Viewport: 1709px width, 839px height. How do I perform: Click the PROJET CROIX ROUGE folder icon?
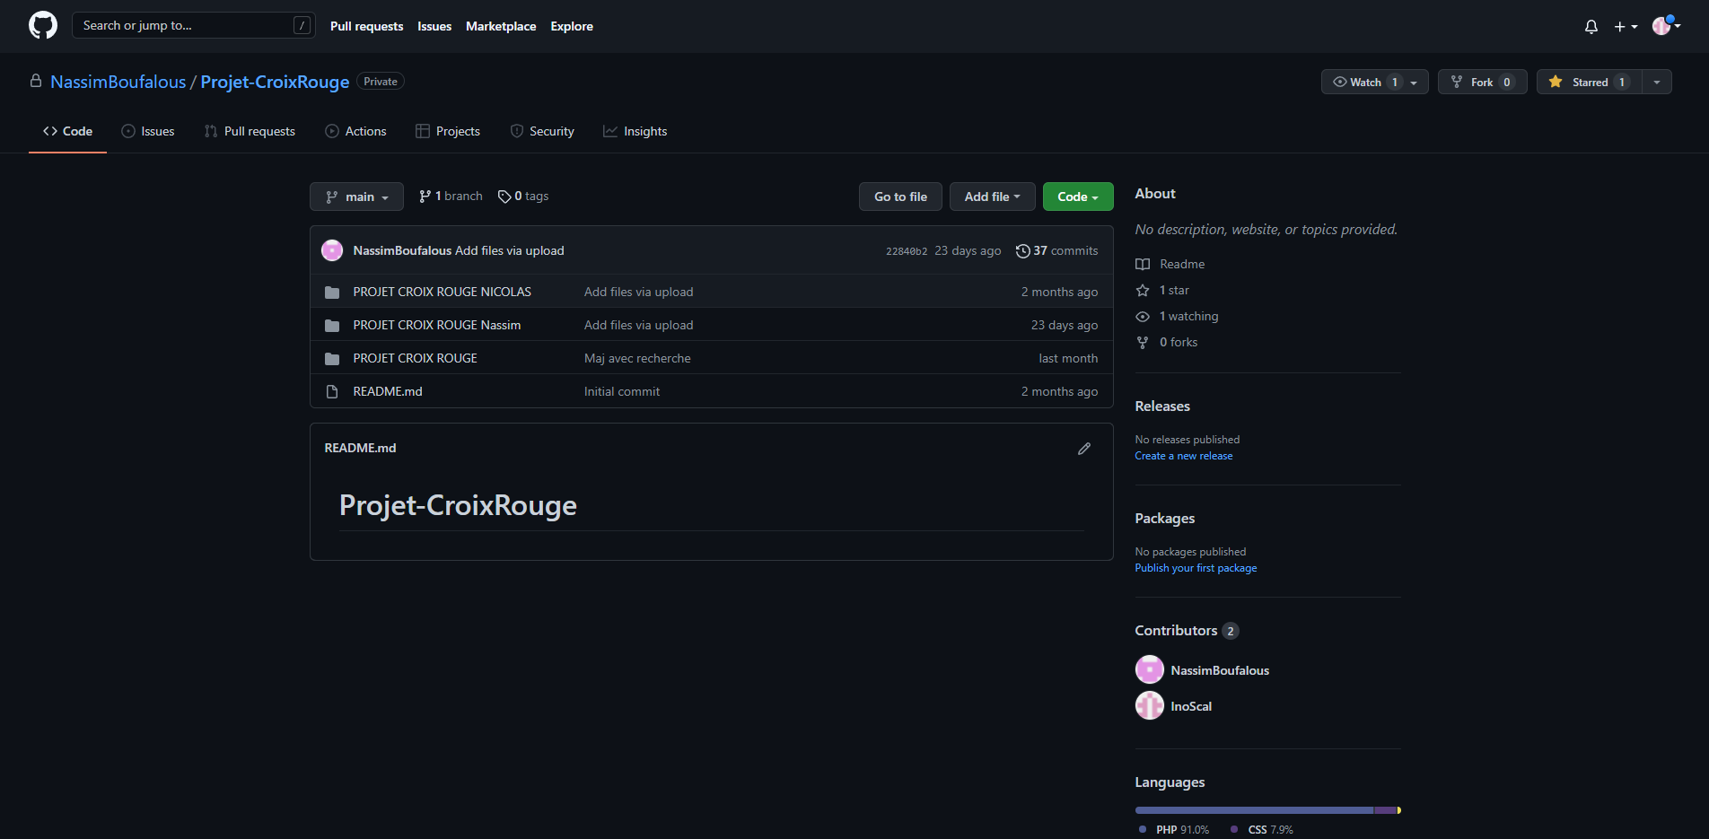click(x=332, y=359)
